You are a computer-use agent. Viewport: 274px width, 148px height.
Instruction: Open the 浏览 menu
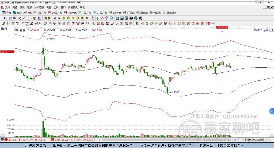[15, 7]
